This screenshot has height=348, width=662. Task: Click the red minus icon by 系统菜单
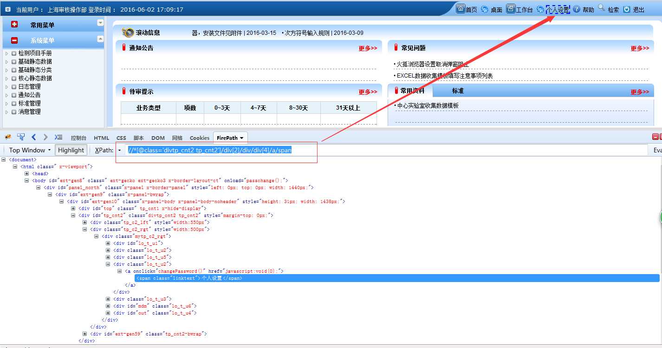[x=14, y=40]
